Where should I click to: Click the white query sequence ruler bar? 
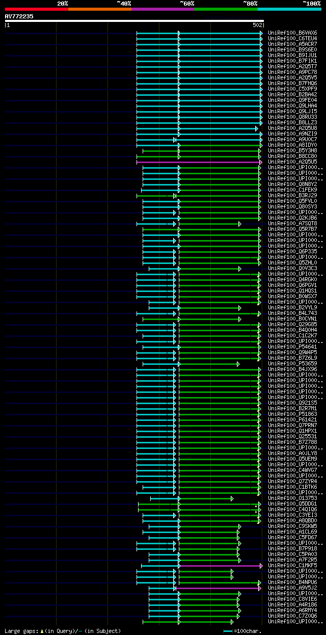pos(134,21)
